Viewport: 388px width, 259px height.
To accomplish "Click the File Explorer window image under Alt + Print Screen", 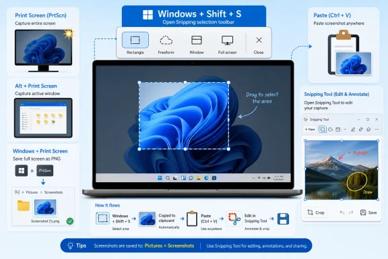I will (x=43, y=118).
